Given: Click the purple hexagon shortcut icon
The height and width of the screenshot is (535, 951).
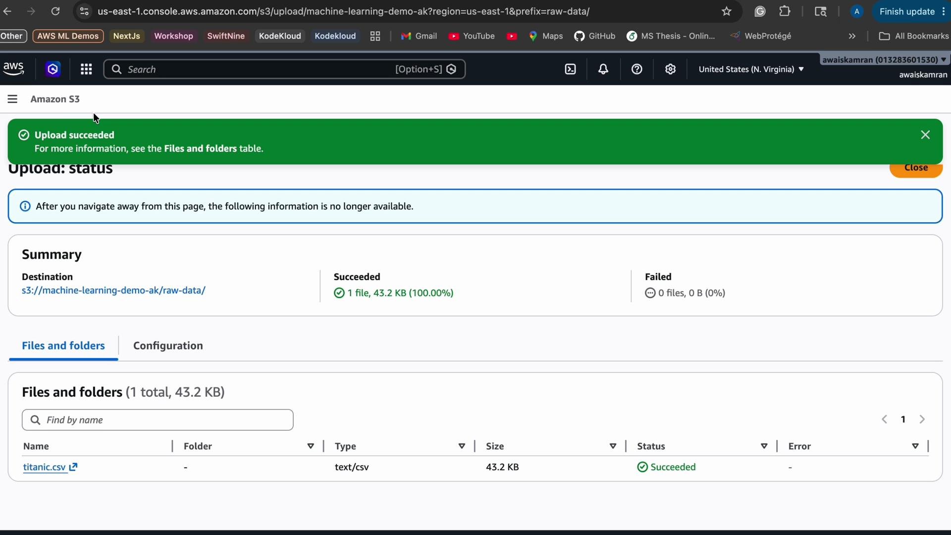Looking at the screenshot, I should click(53, 69).
